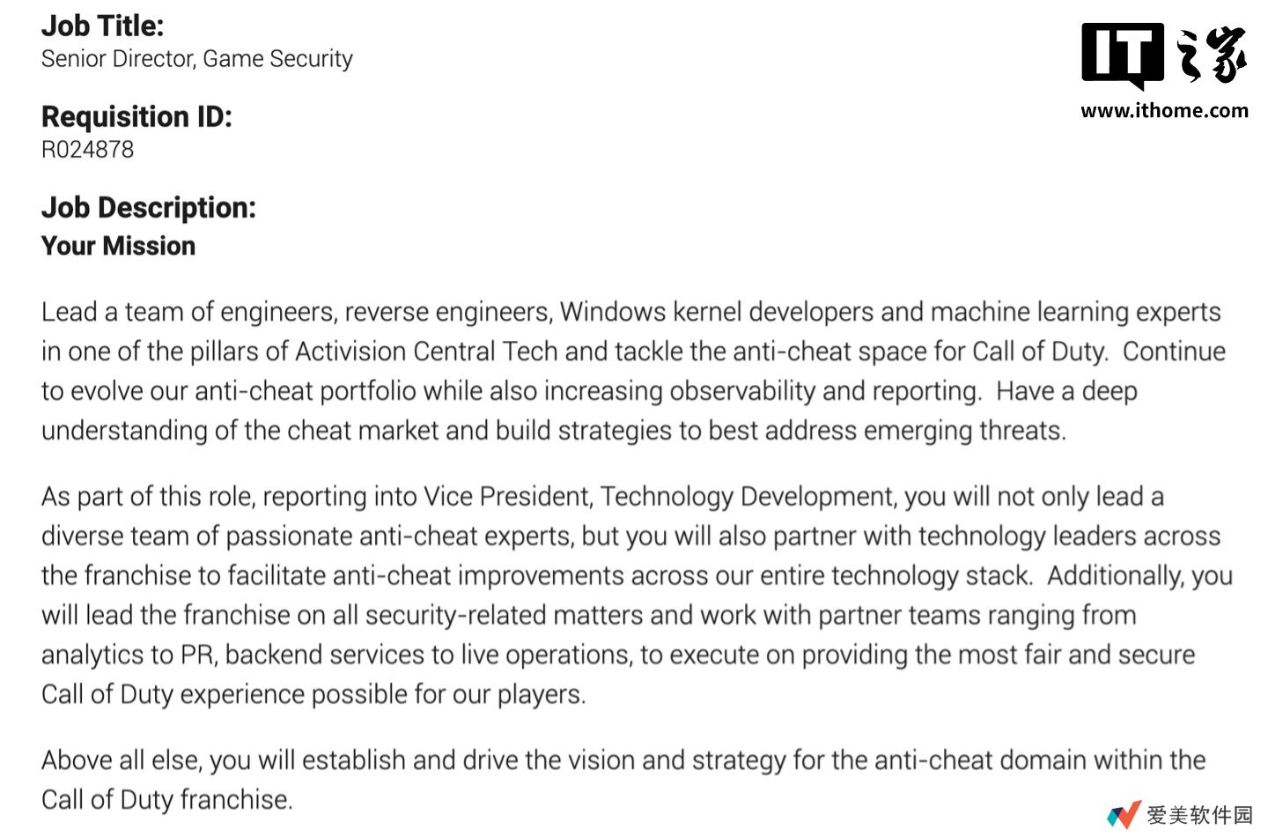Click the line starting "understanding of the cheat market"
This screenshot has height=837, width=1268.
[553, 431]
